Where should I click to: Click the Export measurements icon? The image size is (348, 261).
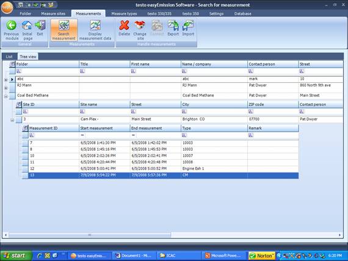tap(173, 25)
